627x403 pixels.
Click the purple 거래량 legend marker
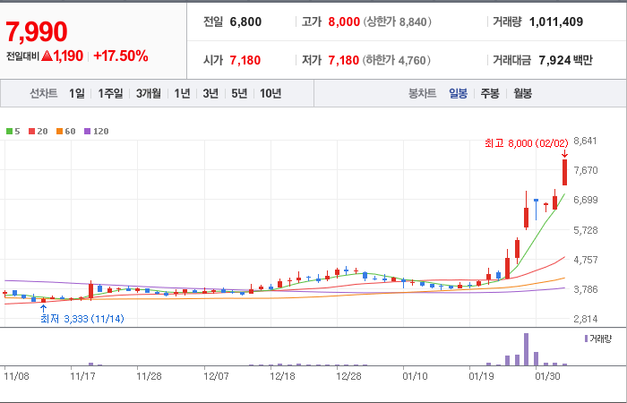point(586,339)
